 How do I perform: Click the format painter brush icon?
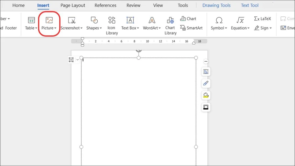[x=206, y=83]
